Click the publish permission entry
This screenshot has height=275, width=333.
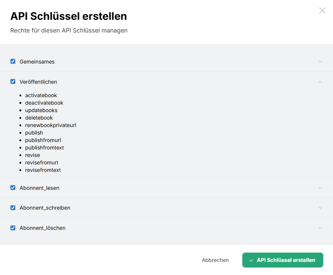[34, 133]
